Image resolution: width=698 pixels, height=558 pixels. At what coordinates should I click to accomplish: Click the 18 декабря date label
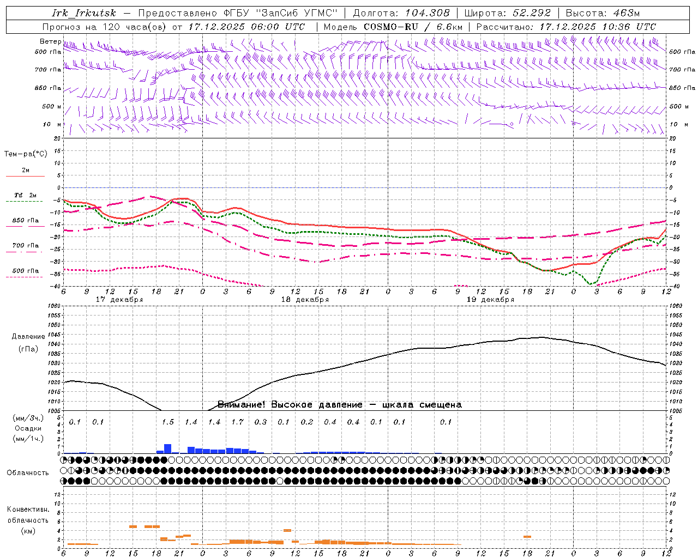[x=305, y=300]
